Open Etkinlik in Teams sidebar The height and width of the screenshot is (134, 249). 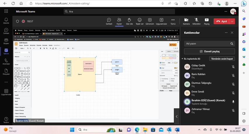click(6, 21)
